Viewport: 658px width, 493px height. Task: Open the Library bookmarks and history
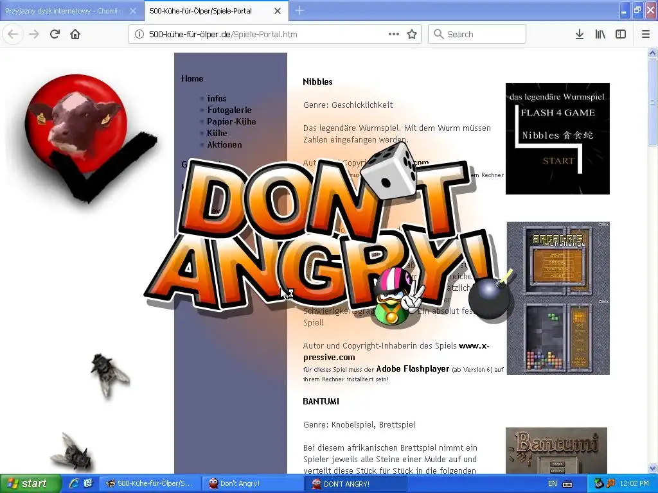coord(600,35)
